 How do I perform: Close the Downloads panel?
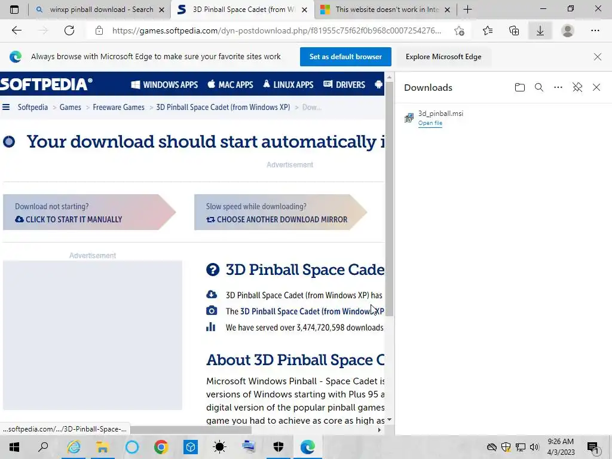(596, 87)
